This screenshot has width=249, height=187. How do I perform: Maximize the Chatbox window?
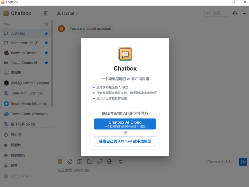[233, 2]
